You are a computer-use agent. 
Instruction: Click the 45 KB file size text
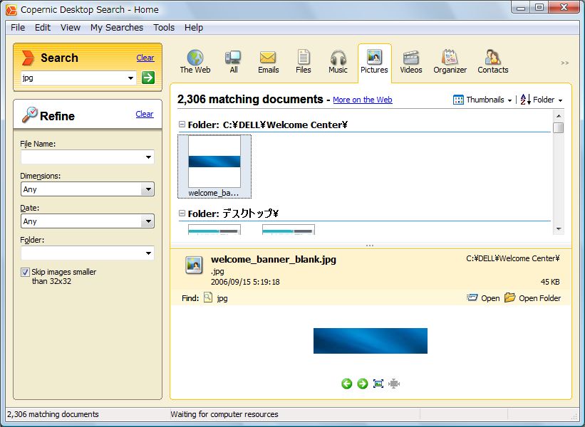[x=550, y=282]
